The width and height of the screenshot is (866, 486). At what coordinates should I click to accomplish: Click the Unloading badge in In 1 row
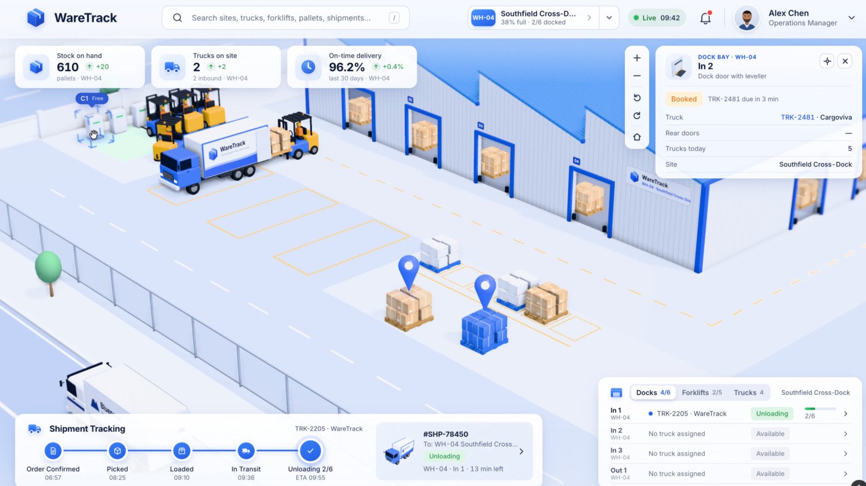click(x=772, y=414)
